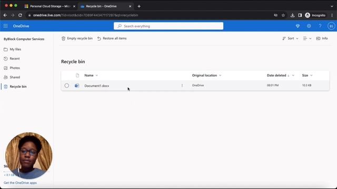The height and width of the screenshot is (189, 337).
Task: Open Shared in sidebar
Action: pos(15,77)
